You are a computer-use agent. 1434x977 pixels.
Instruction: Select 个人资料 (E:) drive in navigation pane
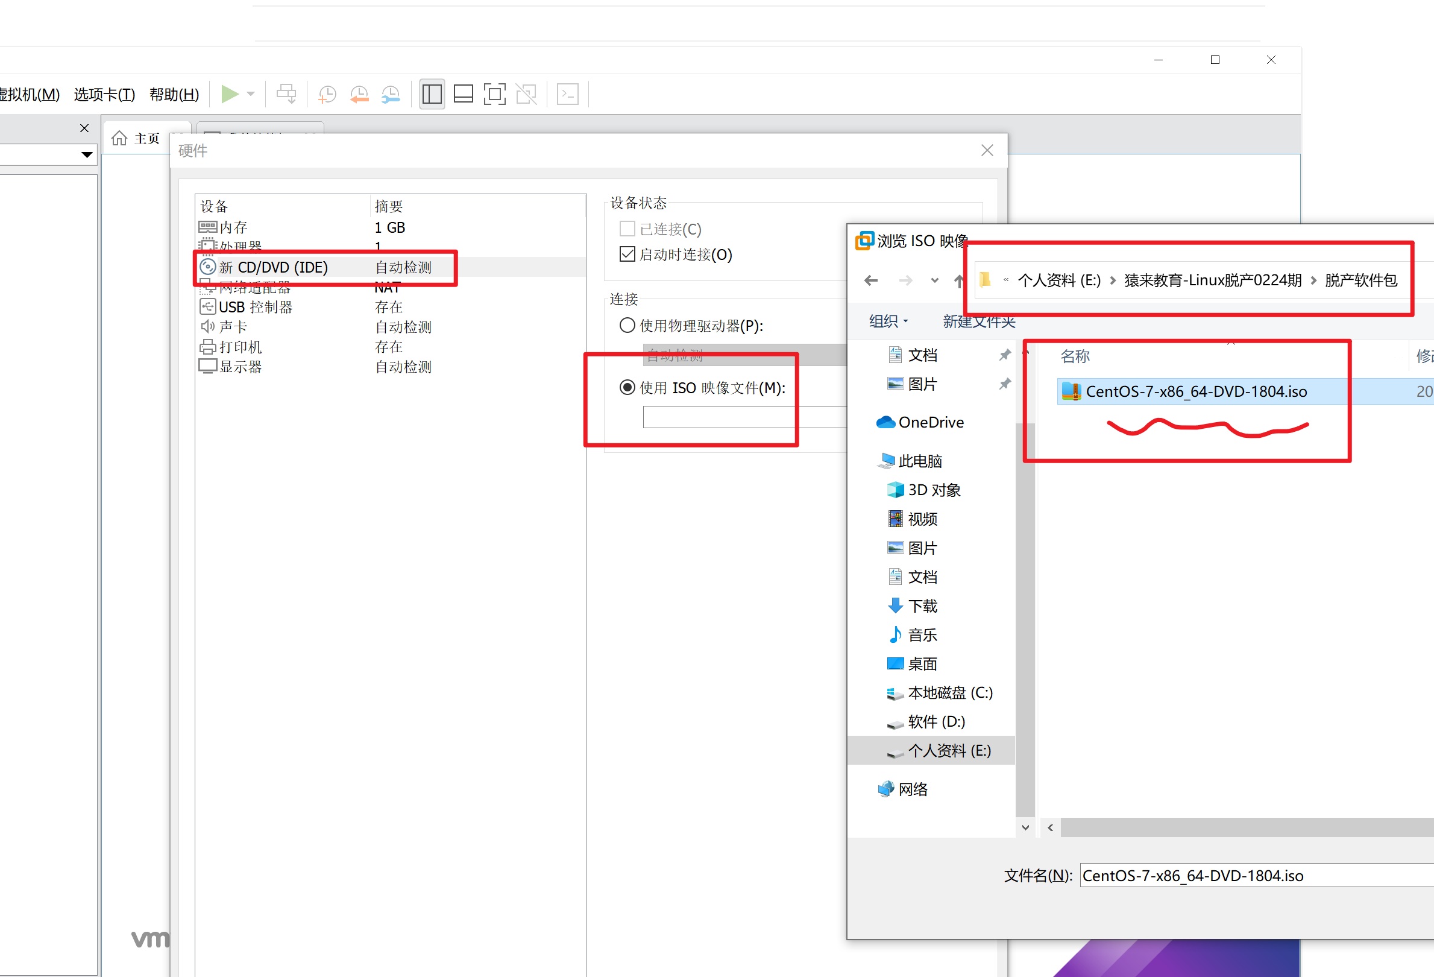click(932, 750)
